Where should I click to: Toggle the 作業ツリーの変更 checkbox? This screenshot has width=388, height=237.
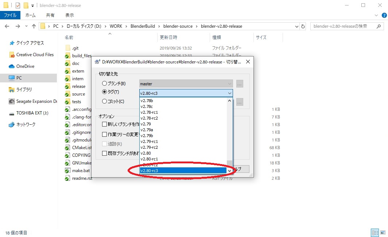[x=104, y=134]
